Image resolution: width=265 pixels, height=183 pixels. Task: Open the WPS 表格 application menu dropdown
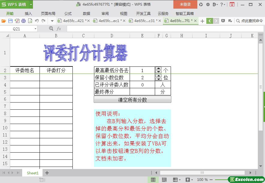tap(31, 4)
